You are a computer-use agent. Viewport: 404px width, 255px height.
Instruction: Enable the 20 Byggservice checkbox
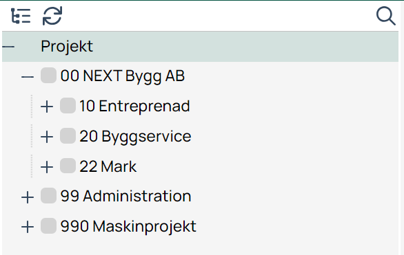coord(68,135)
